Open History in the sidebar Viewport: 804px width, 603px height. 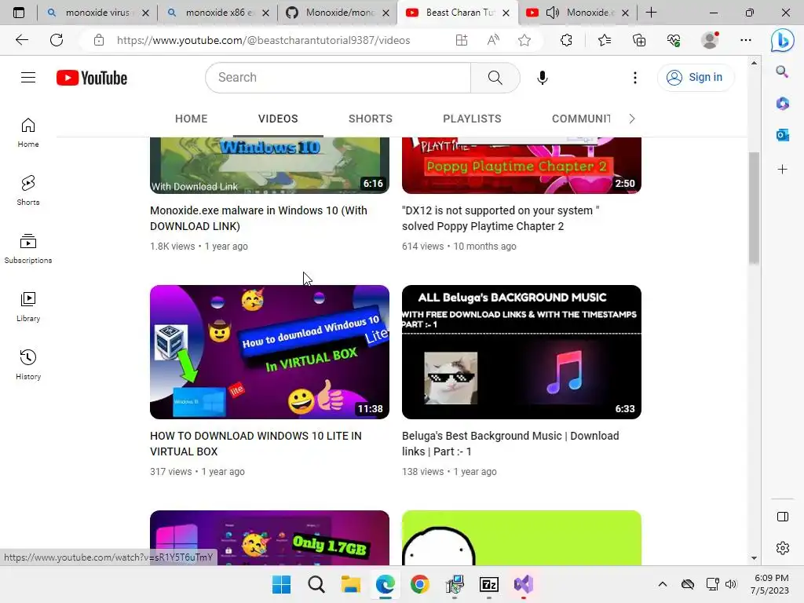(28, 364)
